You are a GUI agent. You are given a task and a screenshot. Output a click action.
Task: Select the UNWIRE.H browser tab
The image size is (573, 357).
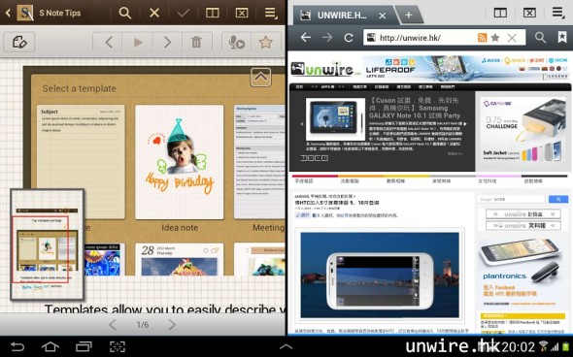point(342,16)
